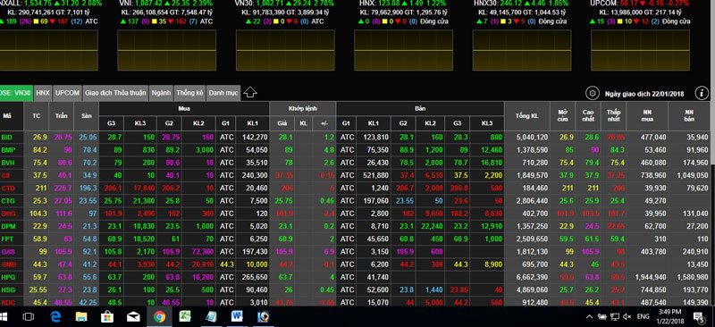Open the Mail app in taskbar
Viewport: 715px width, 327px height.
coord(133,317)
